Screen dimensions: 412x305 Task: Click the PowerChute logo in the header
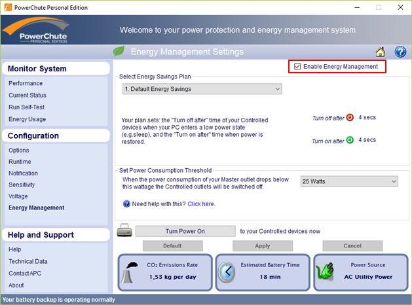pyautogui.click(x=36, y=30)
